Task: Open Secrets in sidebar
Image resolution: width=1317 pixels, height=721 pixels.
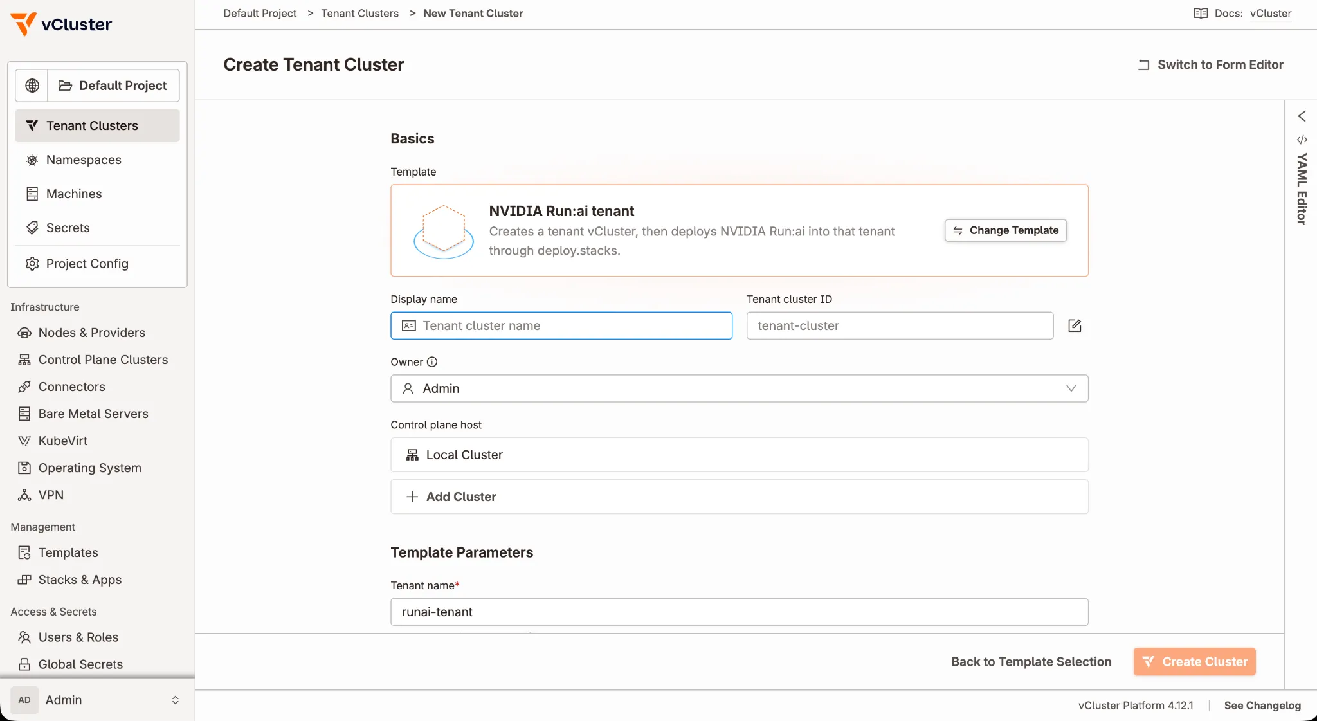Action: click(x=97, y=228)
